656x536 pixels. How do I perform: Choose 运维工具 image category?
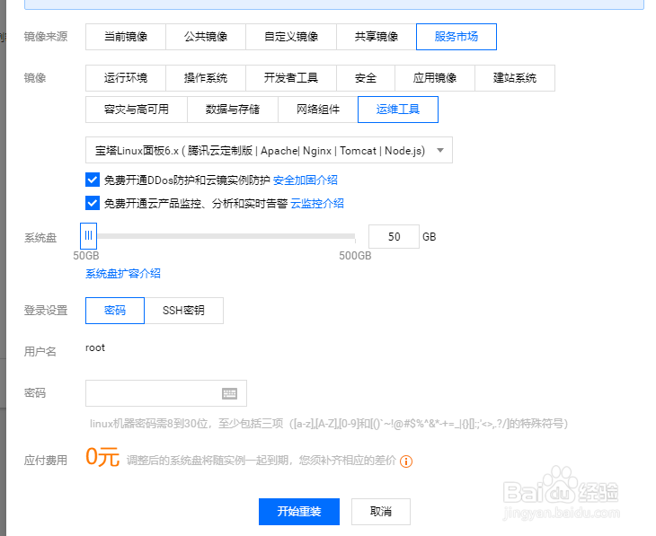click(398, 110)
